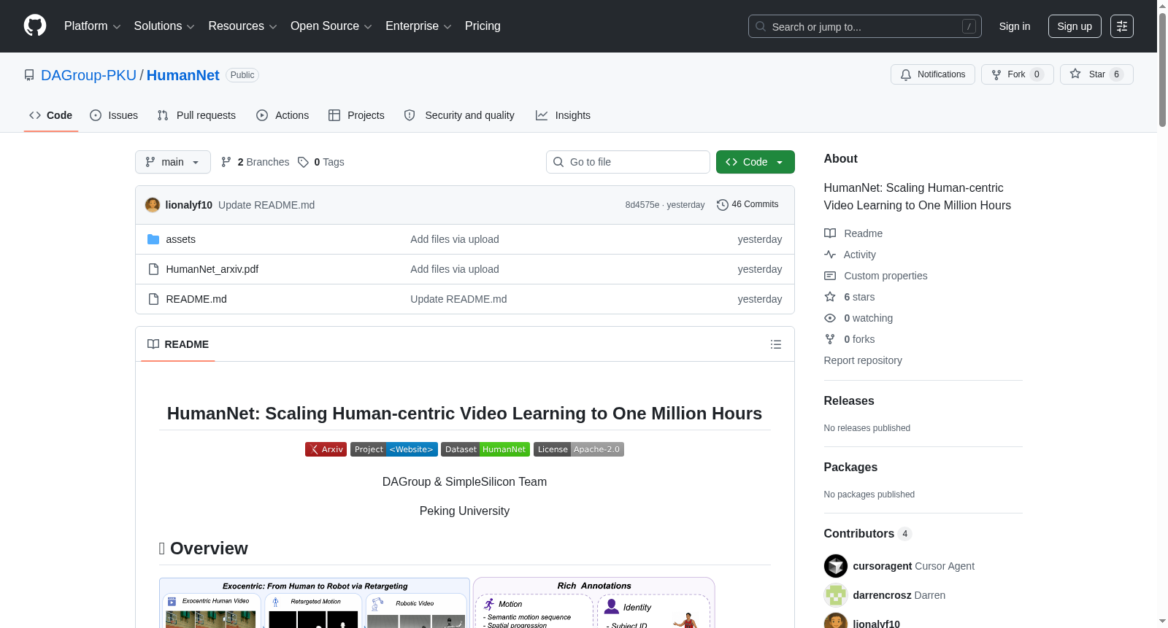The image size is (1168, 628).
Task: Open the cursoragent profile link
Action: coord(883,566)
